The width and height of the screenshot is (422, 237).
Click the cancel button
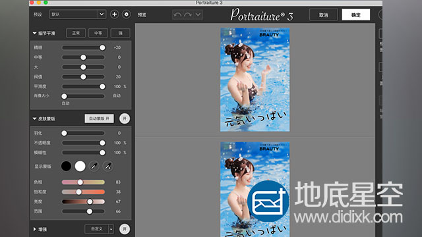pos(324,14)
